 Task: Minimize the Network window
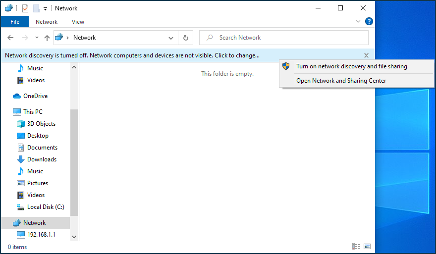318,8
